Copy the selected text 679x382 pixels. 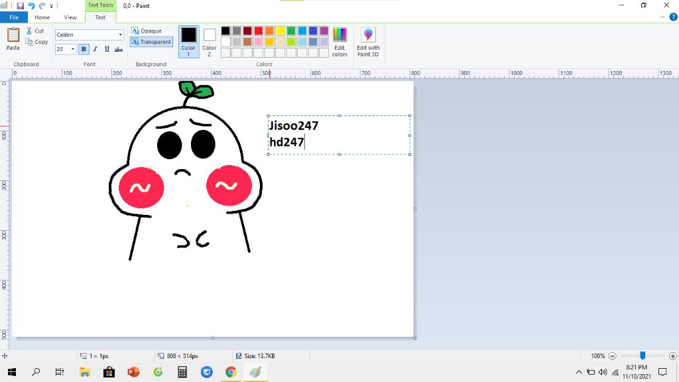(x=37, y=42)
